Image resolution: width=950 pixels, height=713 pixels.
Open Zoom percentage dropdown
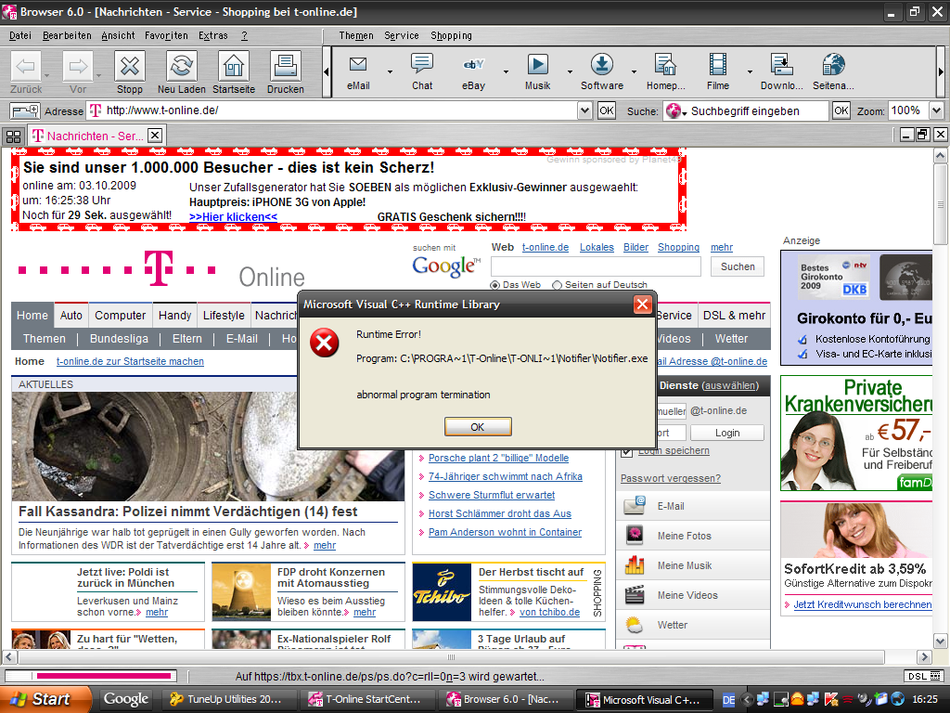point(937,110)
